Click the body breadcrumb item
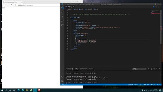Screen dimensions: 163x92 coord(81,9)
